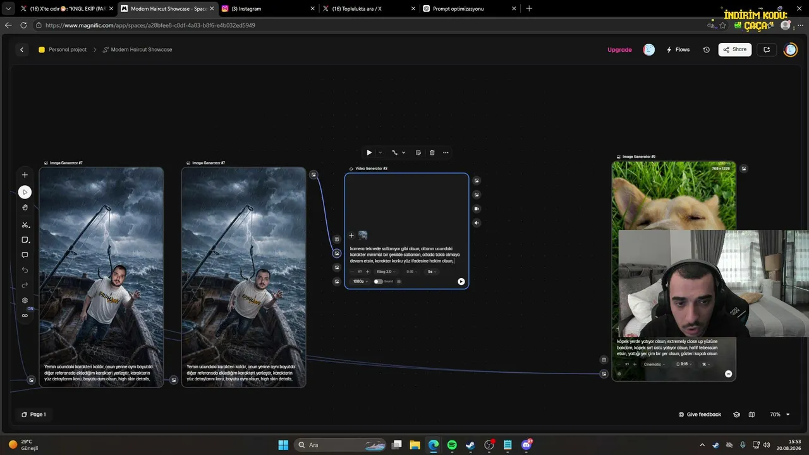
Task: Click the text input port of Video Generator
Action: point(337,239)
